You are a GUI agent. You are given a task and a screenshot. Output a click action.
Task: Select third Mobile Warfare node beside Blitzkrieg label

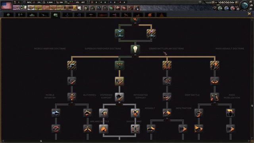[72, 97]
